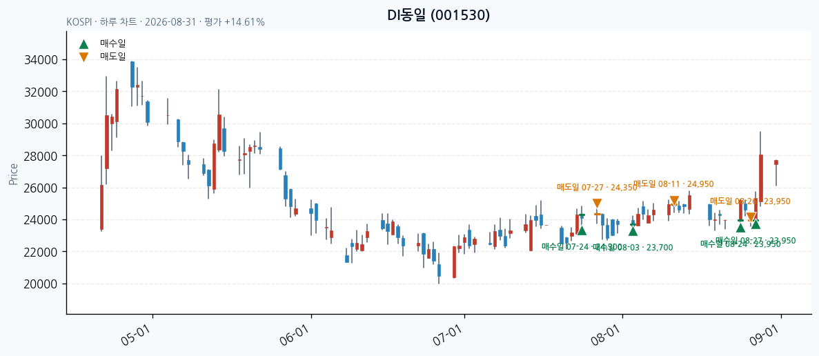The width and height of the screenshot is (819, 356).
Task: Click the 30000 y-axis tick label
Action: (41, 123)
